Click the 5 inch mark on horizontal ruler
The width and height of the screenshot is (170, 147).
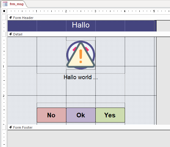coord(154,11)
